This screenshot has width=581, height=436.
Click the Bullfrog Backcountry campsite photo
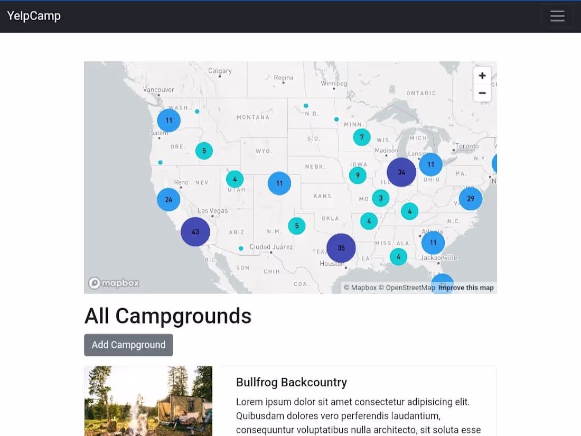tap(148, 401)
